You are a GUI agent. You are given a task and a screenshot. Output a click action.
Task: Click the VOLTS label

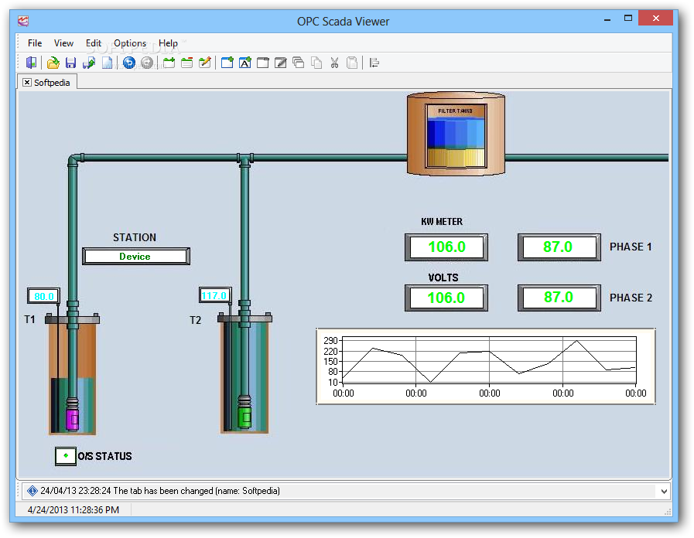443,278
